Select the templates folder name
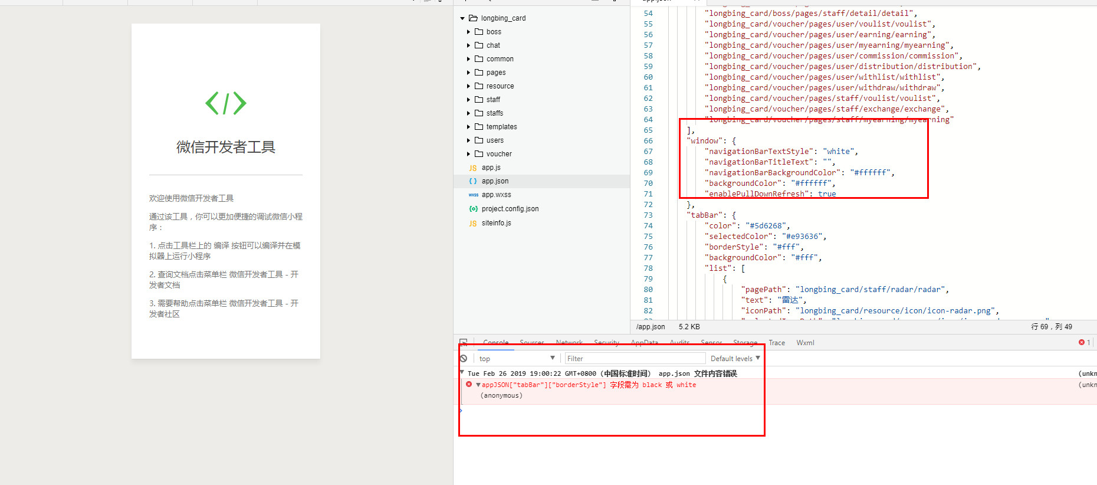 coord(502,127)
